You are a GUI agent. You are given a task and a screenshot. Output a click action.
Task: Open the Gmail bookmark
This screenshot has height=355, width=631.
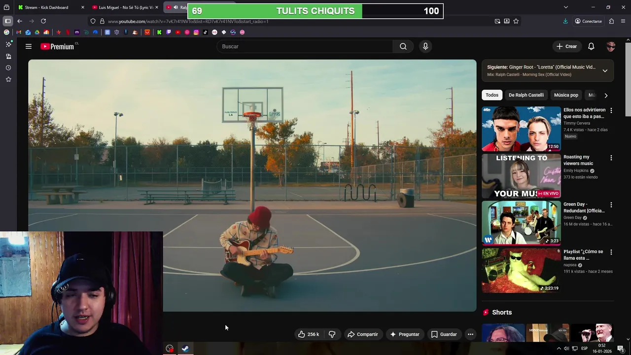pos(19,32)
